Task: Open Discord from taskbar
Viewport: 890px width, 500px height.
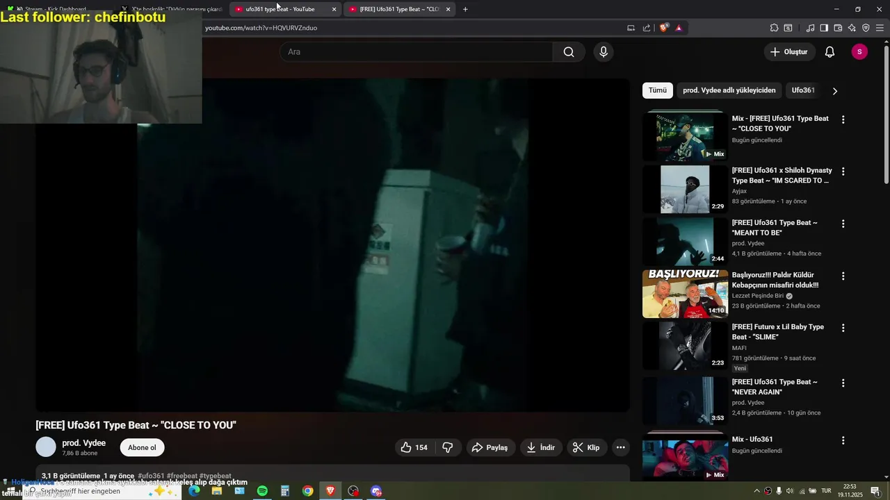Action: click(376, 491)
